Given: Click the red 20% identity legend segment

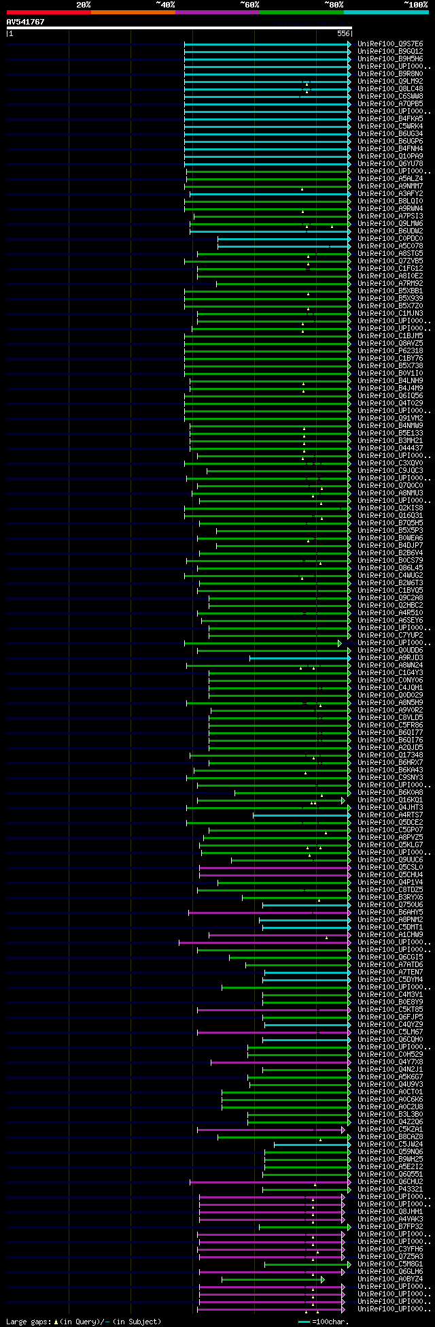Looking at the screenshot, I should pyautogui.click(x=49, y=12).
